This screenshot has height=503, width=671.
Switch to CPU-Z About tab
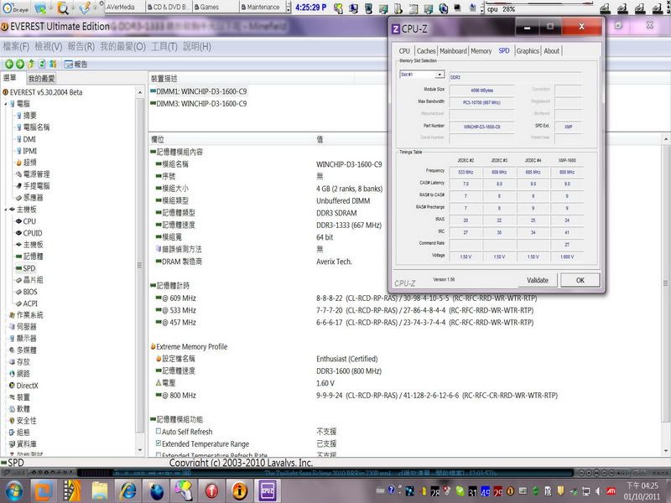click(x=552, y=51)
